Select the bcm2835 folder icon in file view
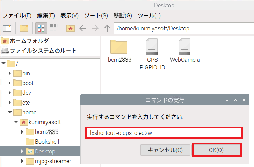This screenshot has width=254, height=167. pos(119,47)
